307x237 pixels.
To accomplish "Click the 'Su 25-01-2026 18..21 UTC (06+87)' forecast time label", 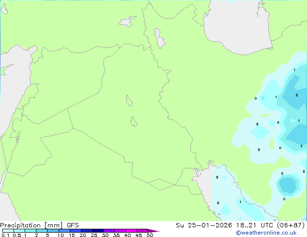I will pos(240,225).
